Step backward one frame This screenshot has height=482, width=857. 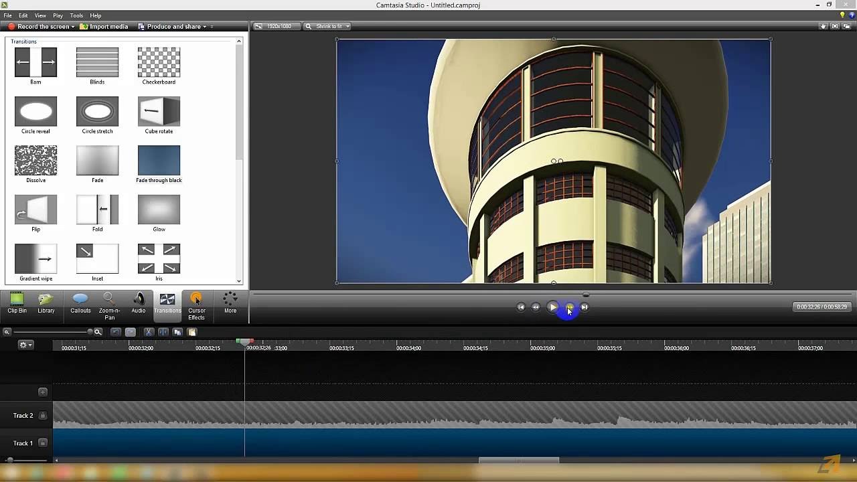point(536,307)
